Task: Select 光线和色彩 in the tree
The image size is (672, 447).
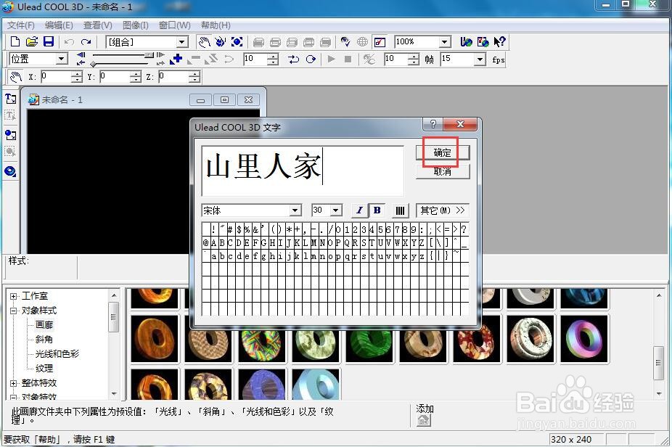Action: [x=57, y=354]
